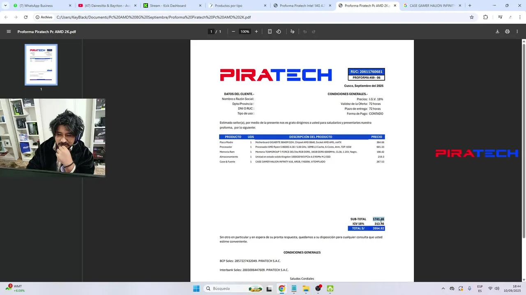
Task: Go back with browser back arrow
Action: 6,17
